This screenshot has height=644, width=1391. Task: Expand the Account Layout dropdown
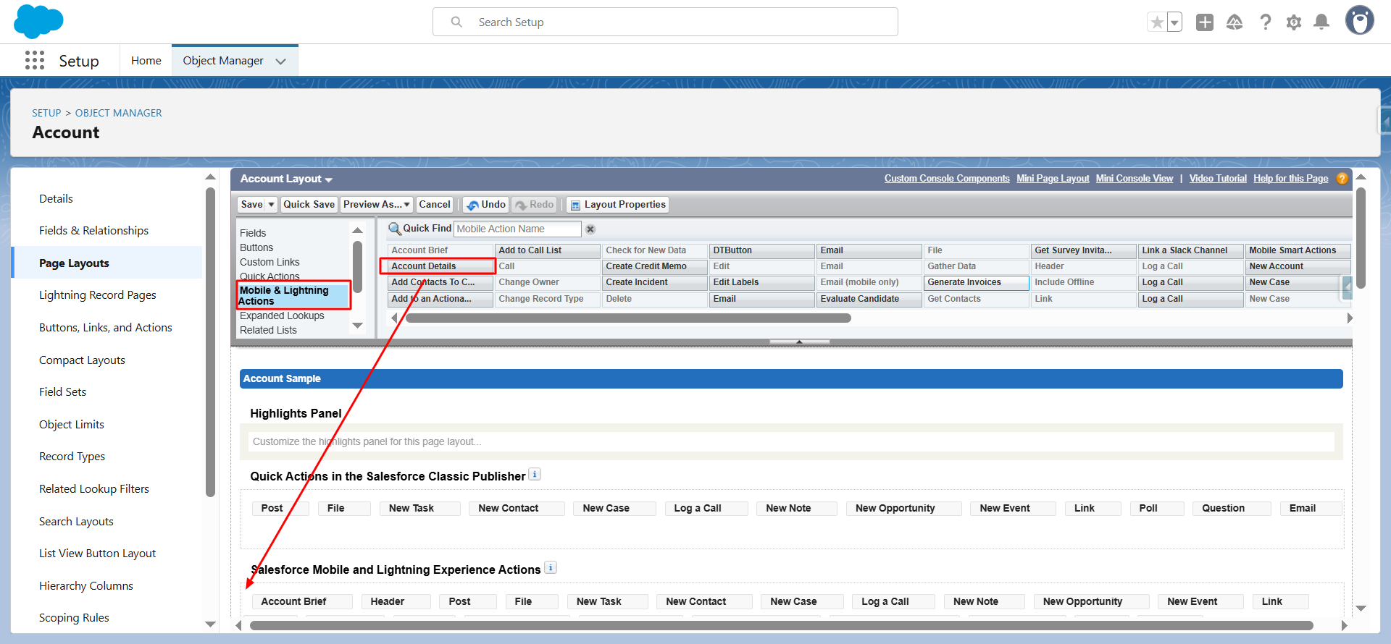pos(329,179)
